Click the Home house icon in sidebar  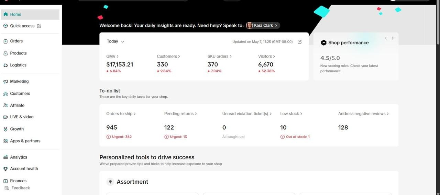(5, 14)
